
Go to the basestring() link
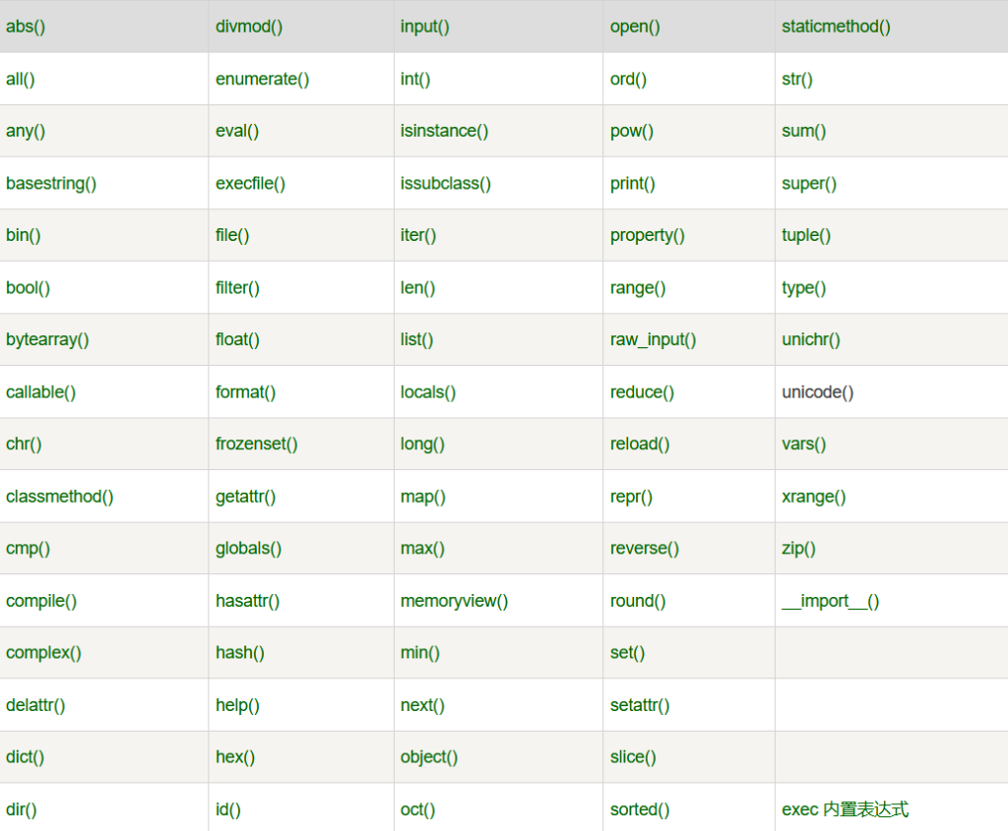(51, 183)
